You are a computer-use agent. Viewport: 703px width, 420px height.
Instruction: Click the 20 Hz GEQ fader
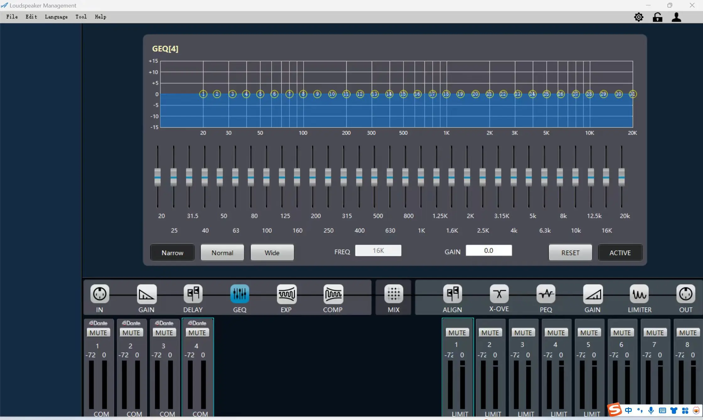(x=158, y=177)
